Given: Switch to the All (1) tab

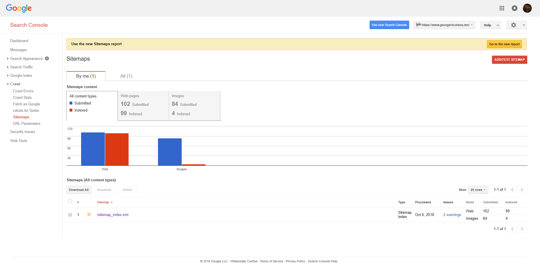Looking at the screenshot, I should coord(126,76).
